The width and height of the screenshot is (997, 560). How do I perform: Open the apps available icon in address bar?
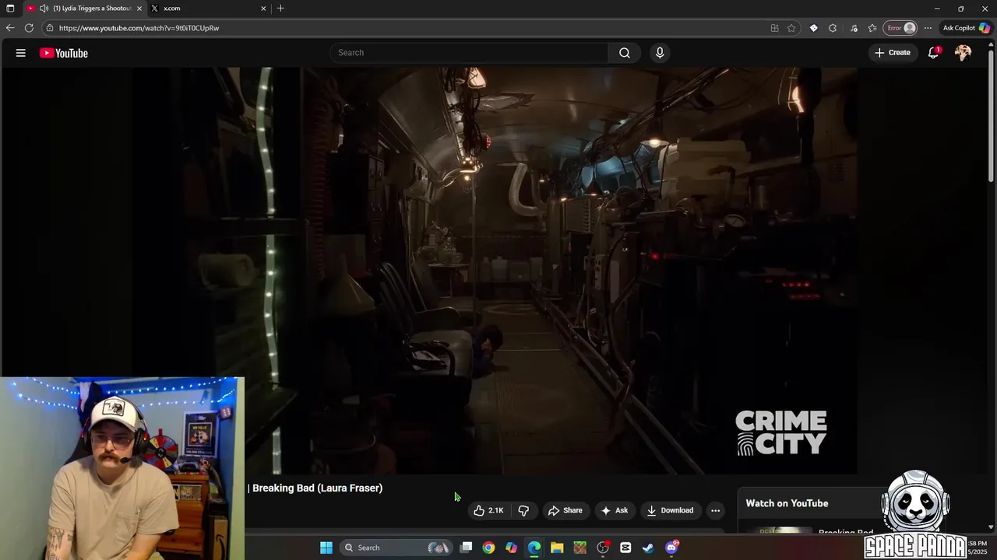pos(774,28)
